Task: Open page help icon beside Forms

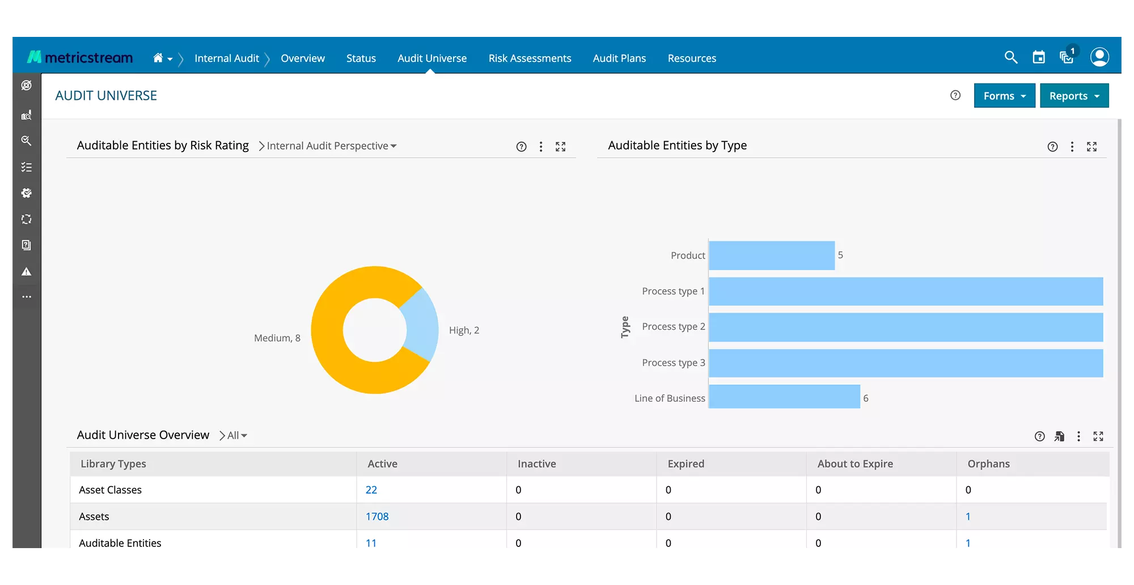Action: (955, 95)
